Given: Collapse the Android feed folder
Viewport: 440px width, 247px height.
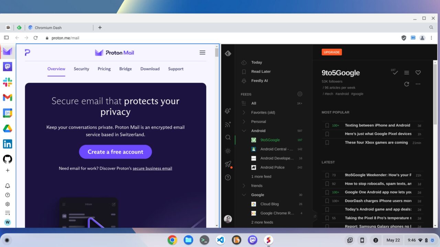Looking at the screenshot, I should pos(244,131).
